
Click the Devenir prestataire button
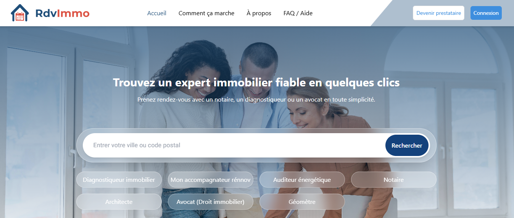coord(438,13)
